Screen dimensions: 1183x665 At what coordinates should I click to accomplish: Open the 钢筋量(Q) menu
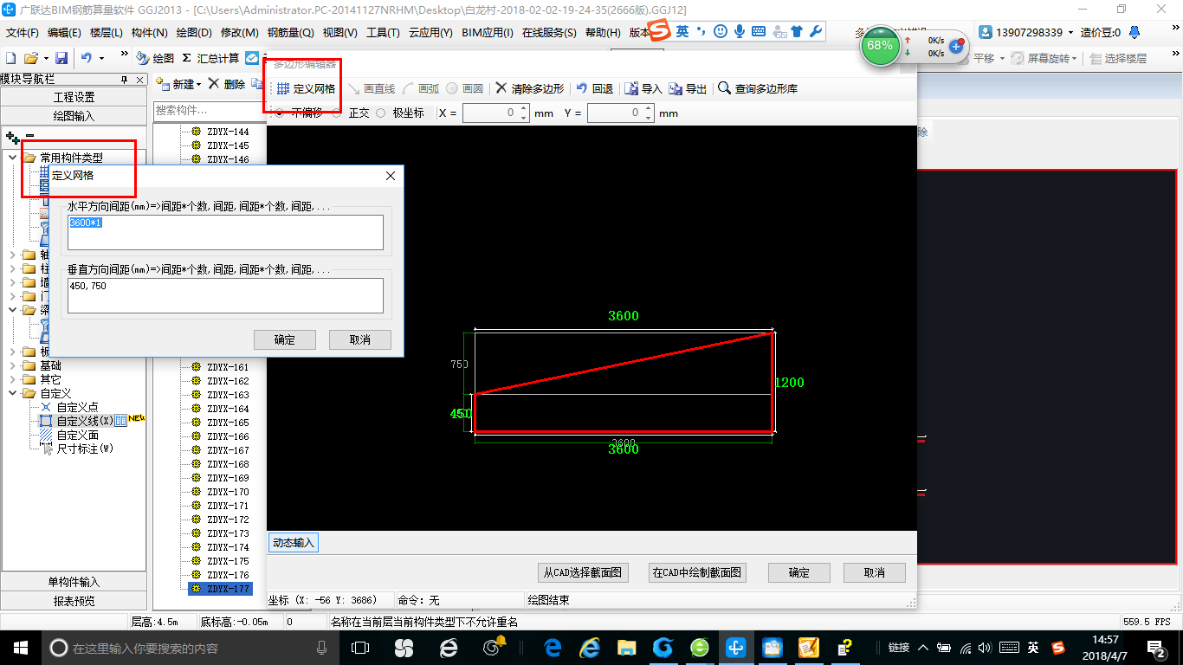[290, 33]
